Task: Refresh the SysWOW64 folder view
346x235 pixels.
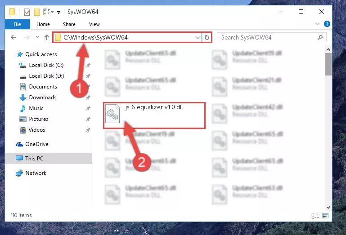Action: point(207,37)
